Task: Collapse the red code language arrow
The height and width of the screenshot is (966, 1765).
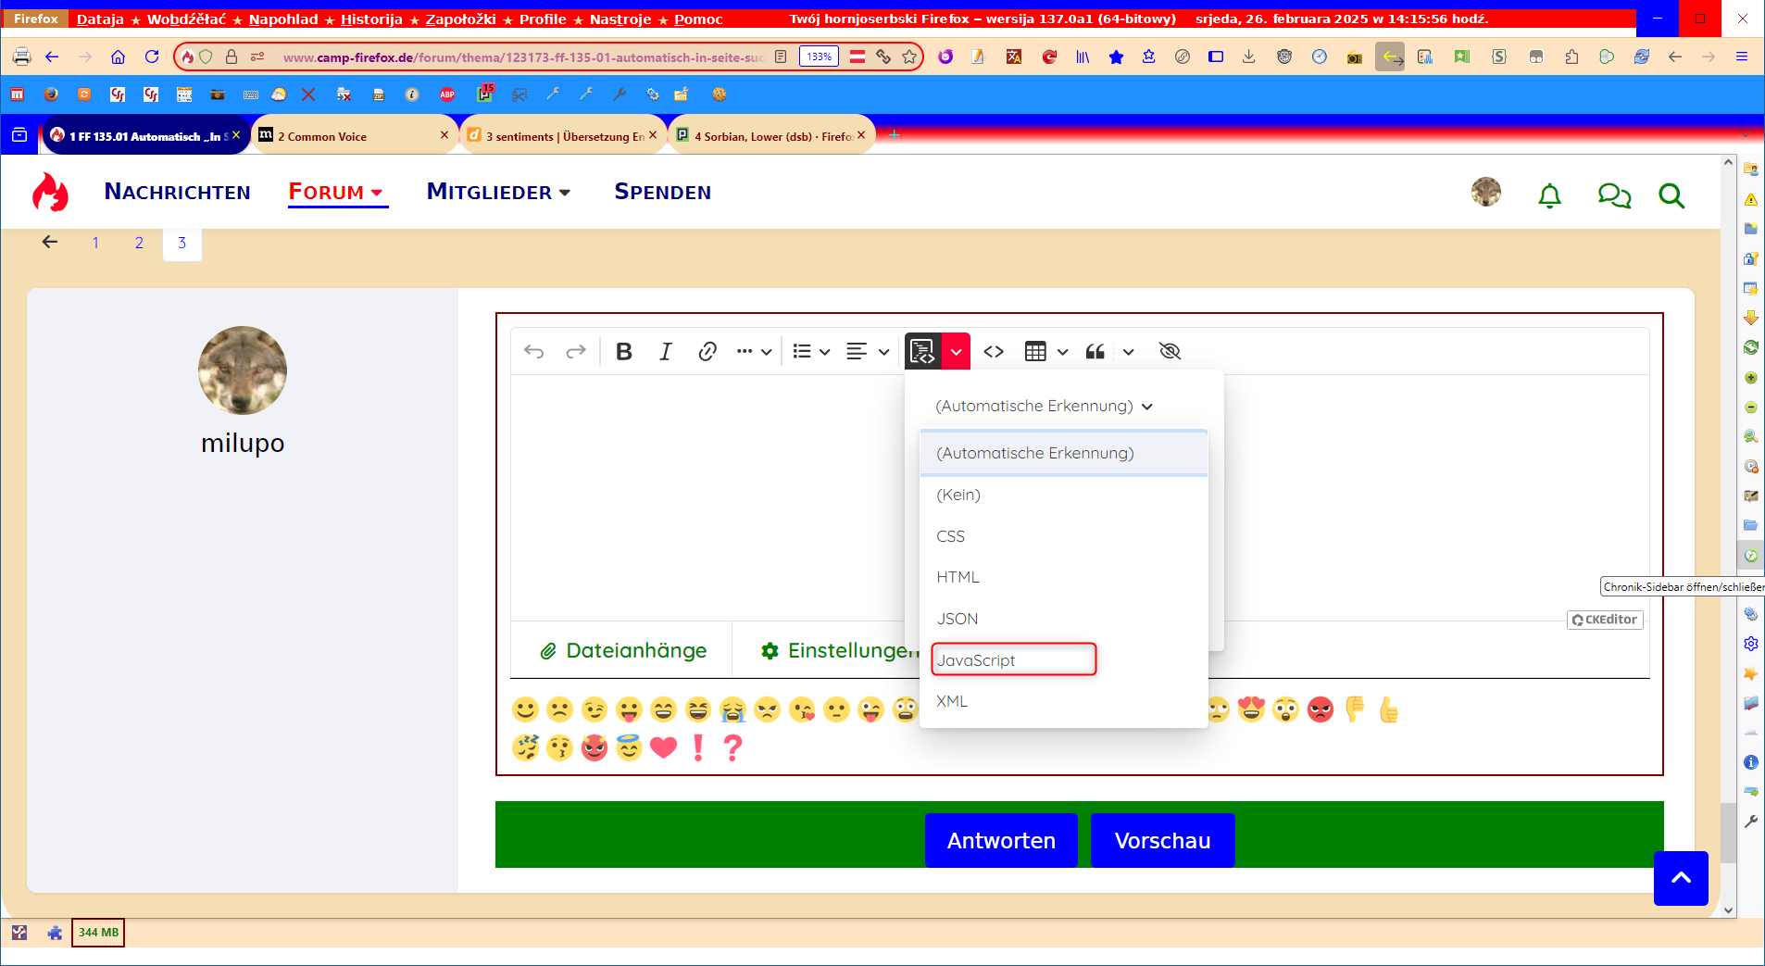Action: coord(956,351)
